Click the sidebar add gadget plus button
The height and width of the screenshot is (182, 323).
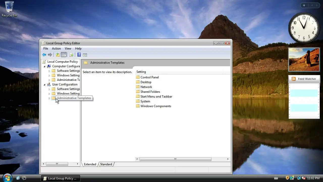click(304, 5)
